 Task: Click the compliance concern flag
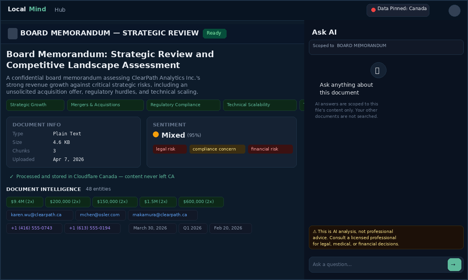click(x=217, y=149)
